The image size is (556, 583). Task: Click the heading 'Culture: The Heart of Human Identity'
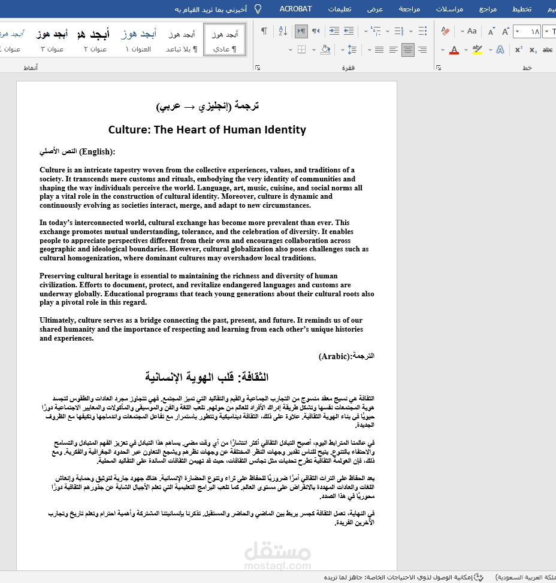pos(207,130)
